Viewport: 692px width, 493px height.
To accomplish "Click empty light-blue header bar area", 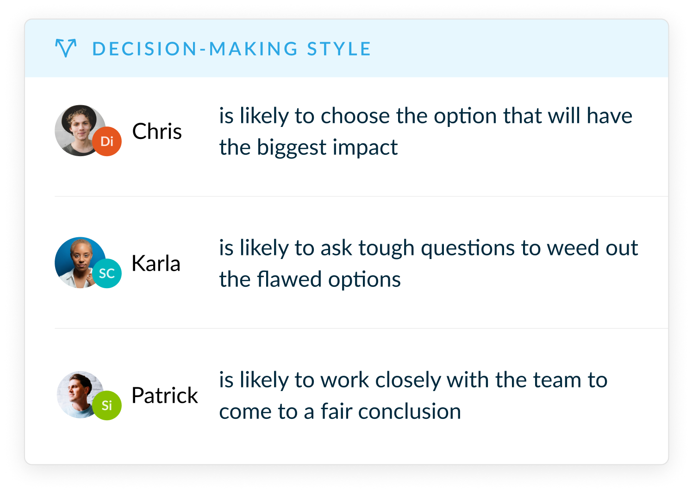I will pos(518,49).
